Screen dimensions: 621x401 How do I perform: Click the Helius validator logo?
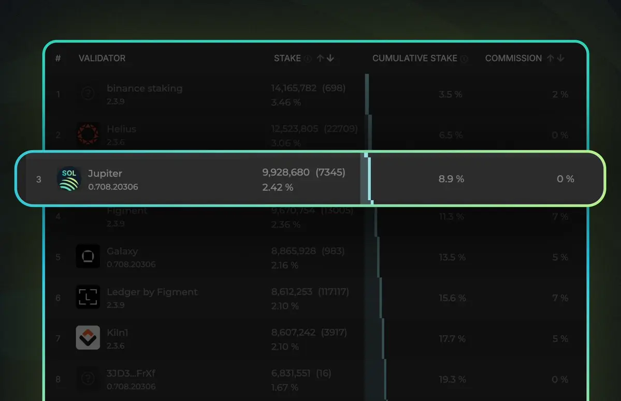pyautogui.click(x=88, y=134)
